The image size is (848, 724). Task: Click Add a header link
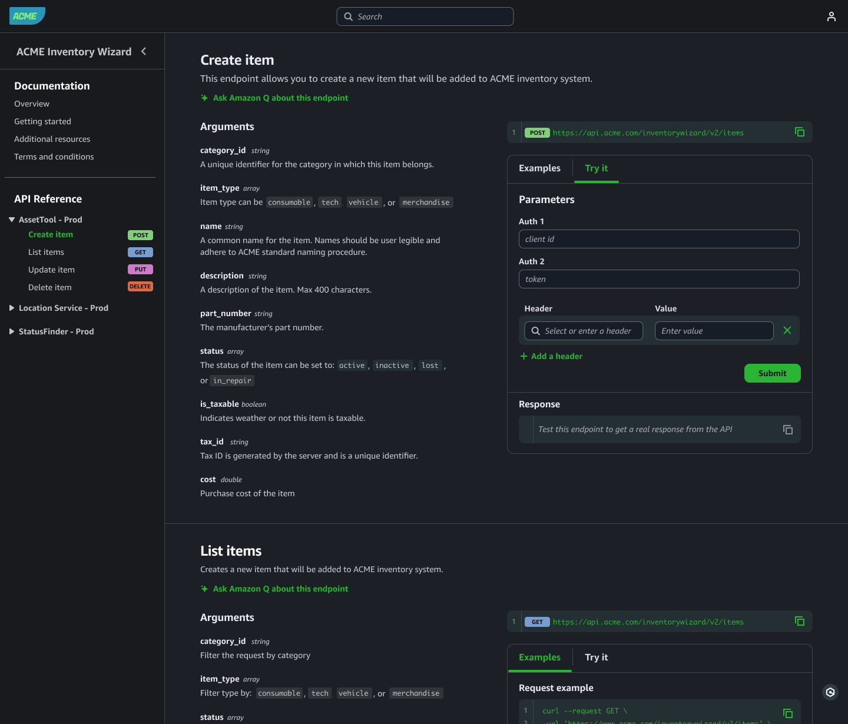pyautogui.click(x=556, y=356)
